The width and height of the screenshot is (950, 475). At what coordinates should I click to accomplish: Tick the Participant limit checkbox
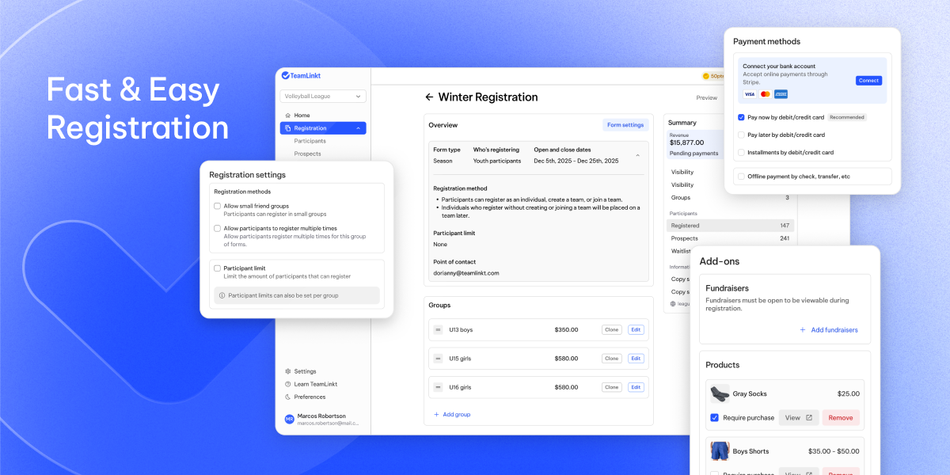click(x=218, y=268)
